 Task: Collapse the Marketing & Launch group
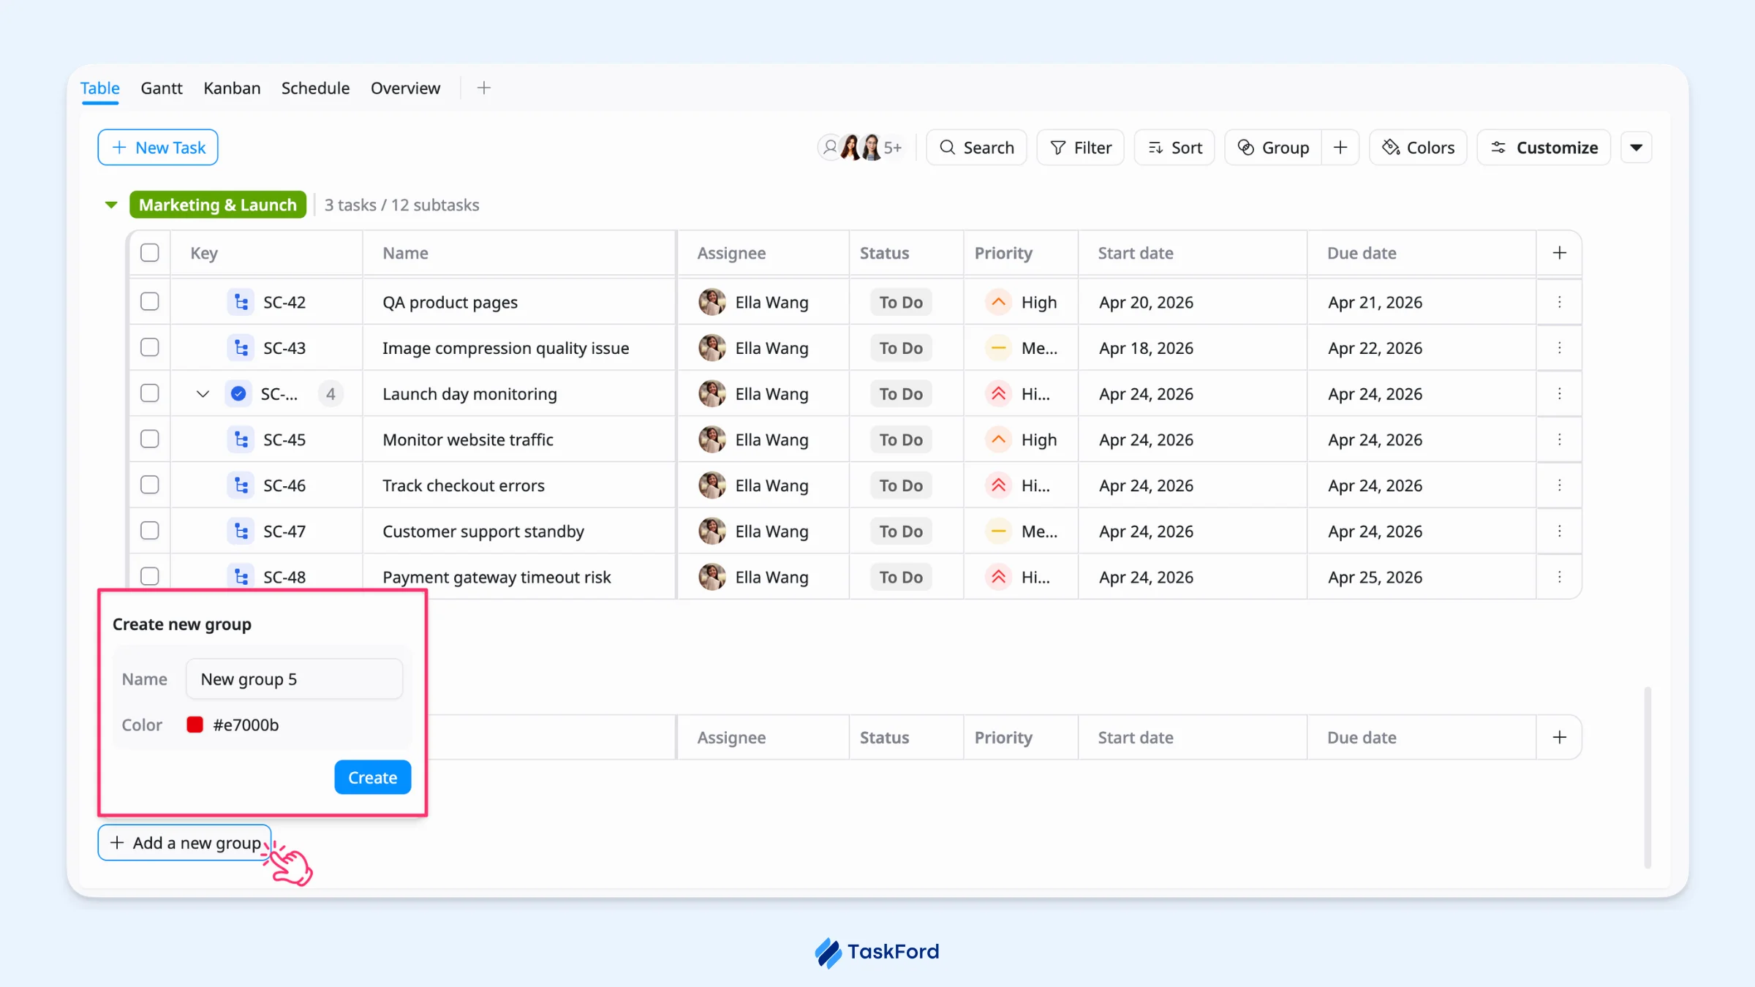pyautogui.click(x=111, y=205)
